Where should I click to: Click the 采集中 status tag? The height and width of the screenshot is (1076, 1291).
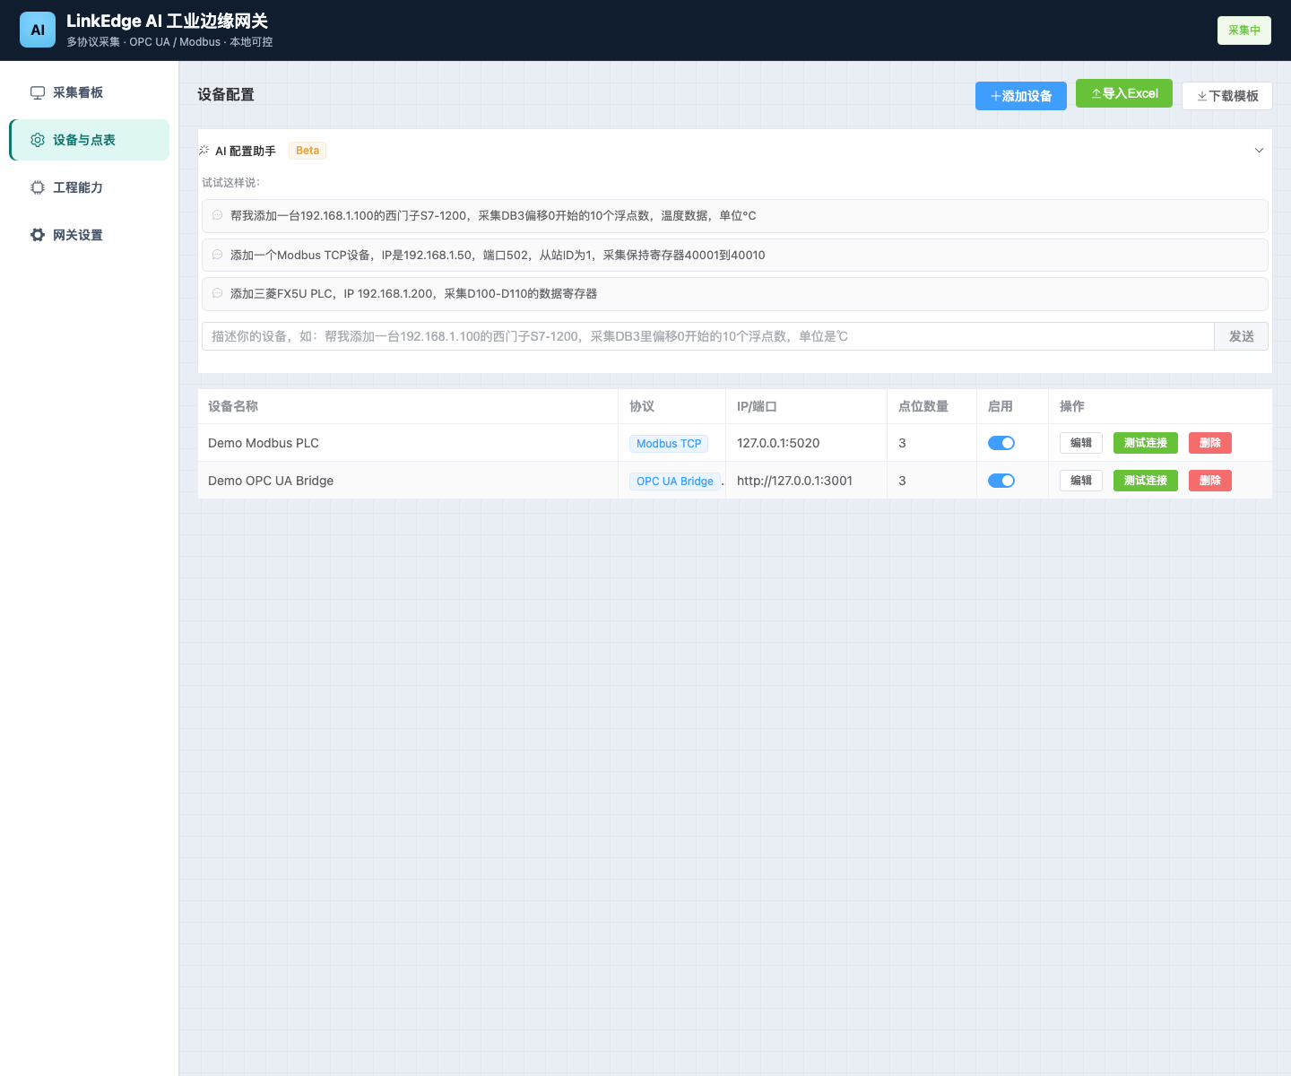tap(1244, 30)
